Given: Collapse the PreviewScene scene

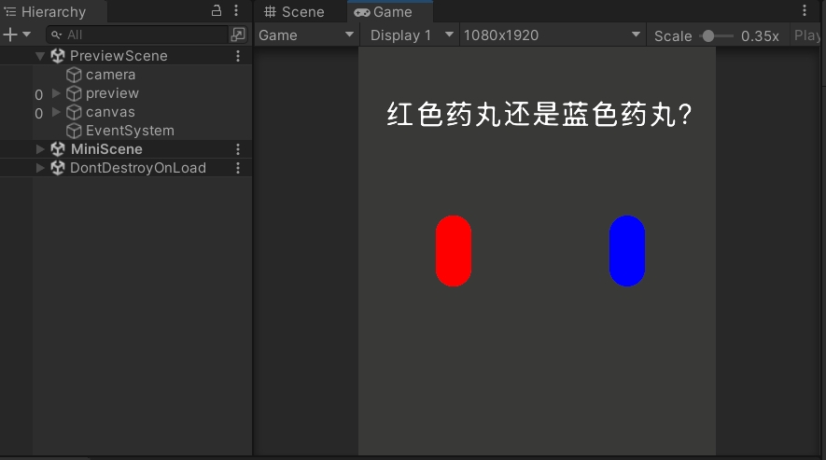Looking at the screenshot, I should 40,55.
